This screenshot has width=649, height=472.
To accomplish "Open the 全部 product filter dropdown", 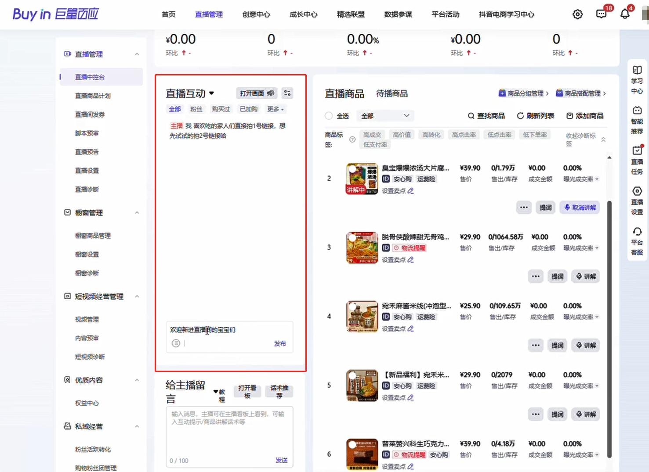I will click(x=385, y=116).
